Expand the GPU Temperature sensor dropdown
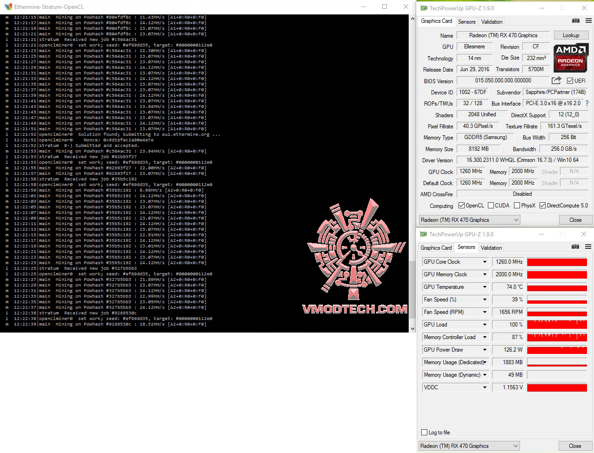Screen dimensions: 594x453 485,287
